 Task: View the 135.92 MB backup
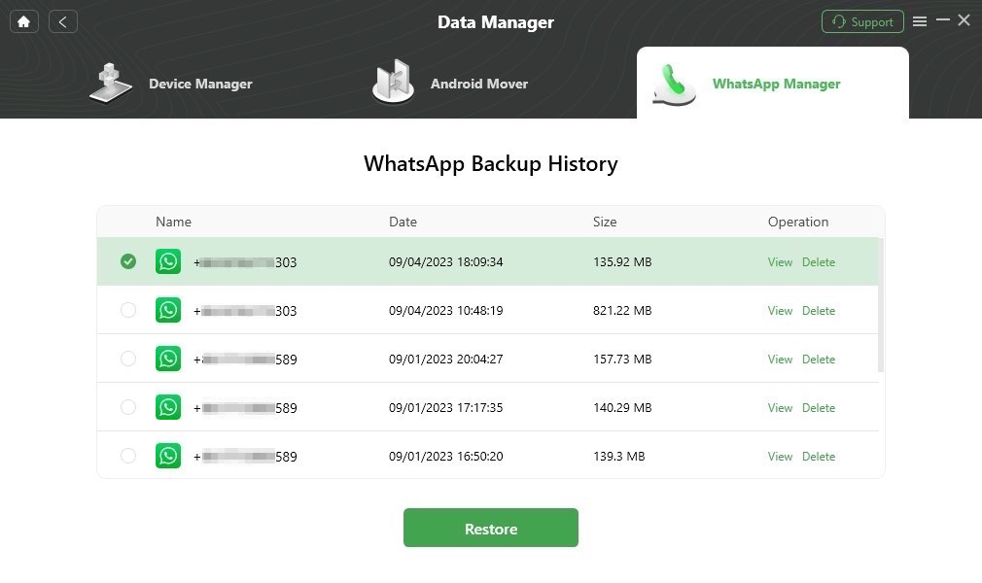pos(780,261)
